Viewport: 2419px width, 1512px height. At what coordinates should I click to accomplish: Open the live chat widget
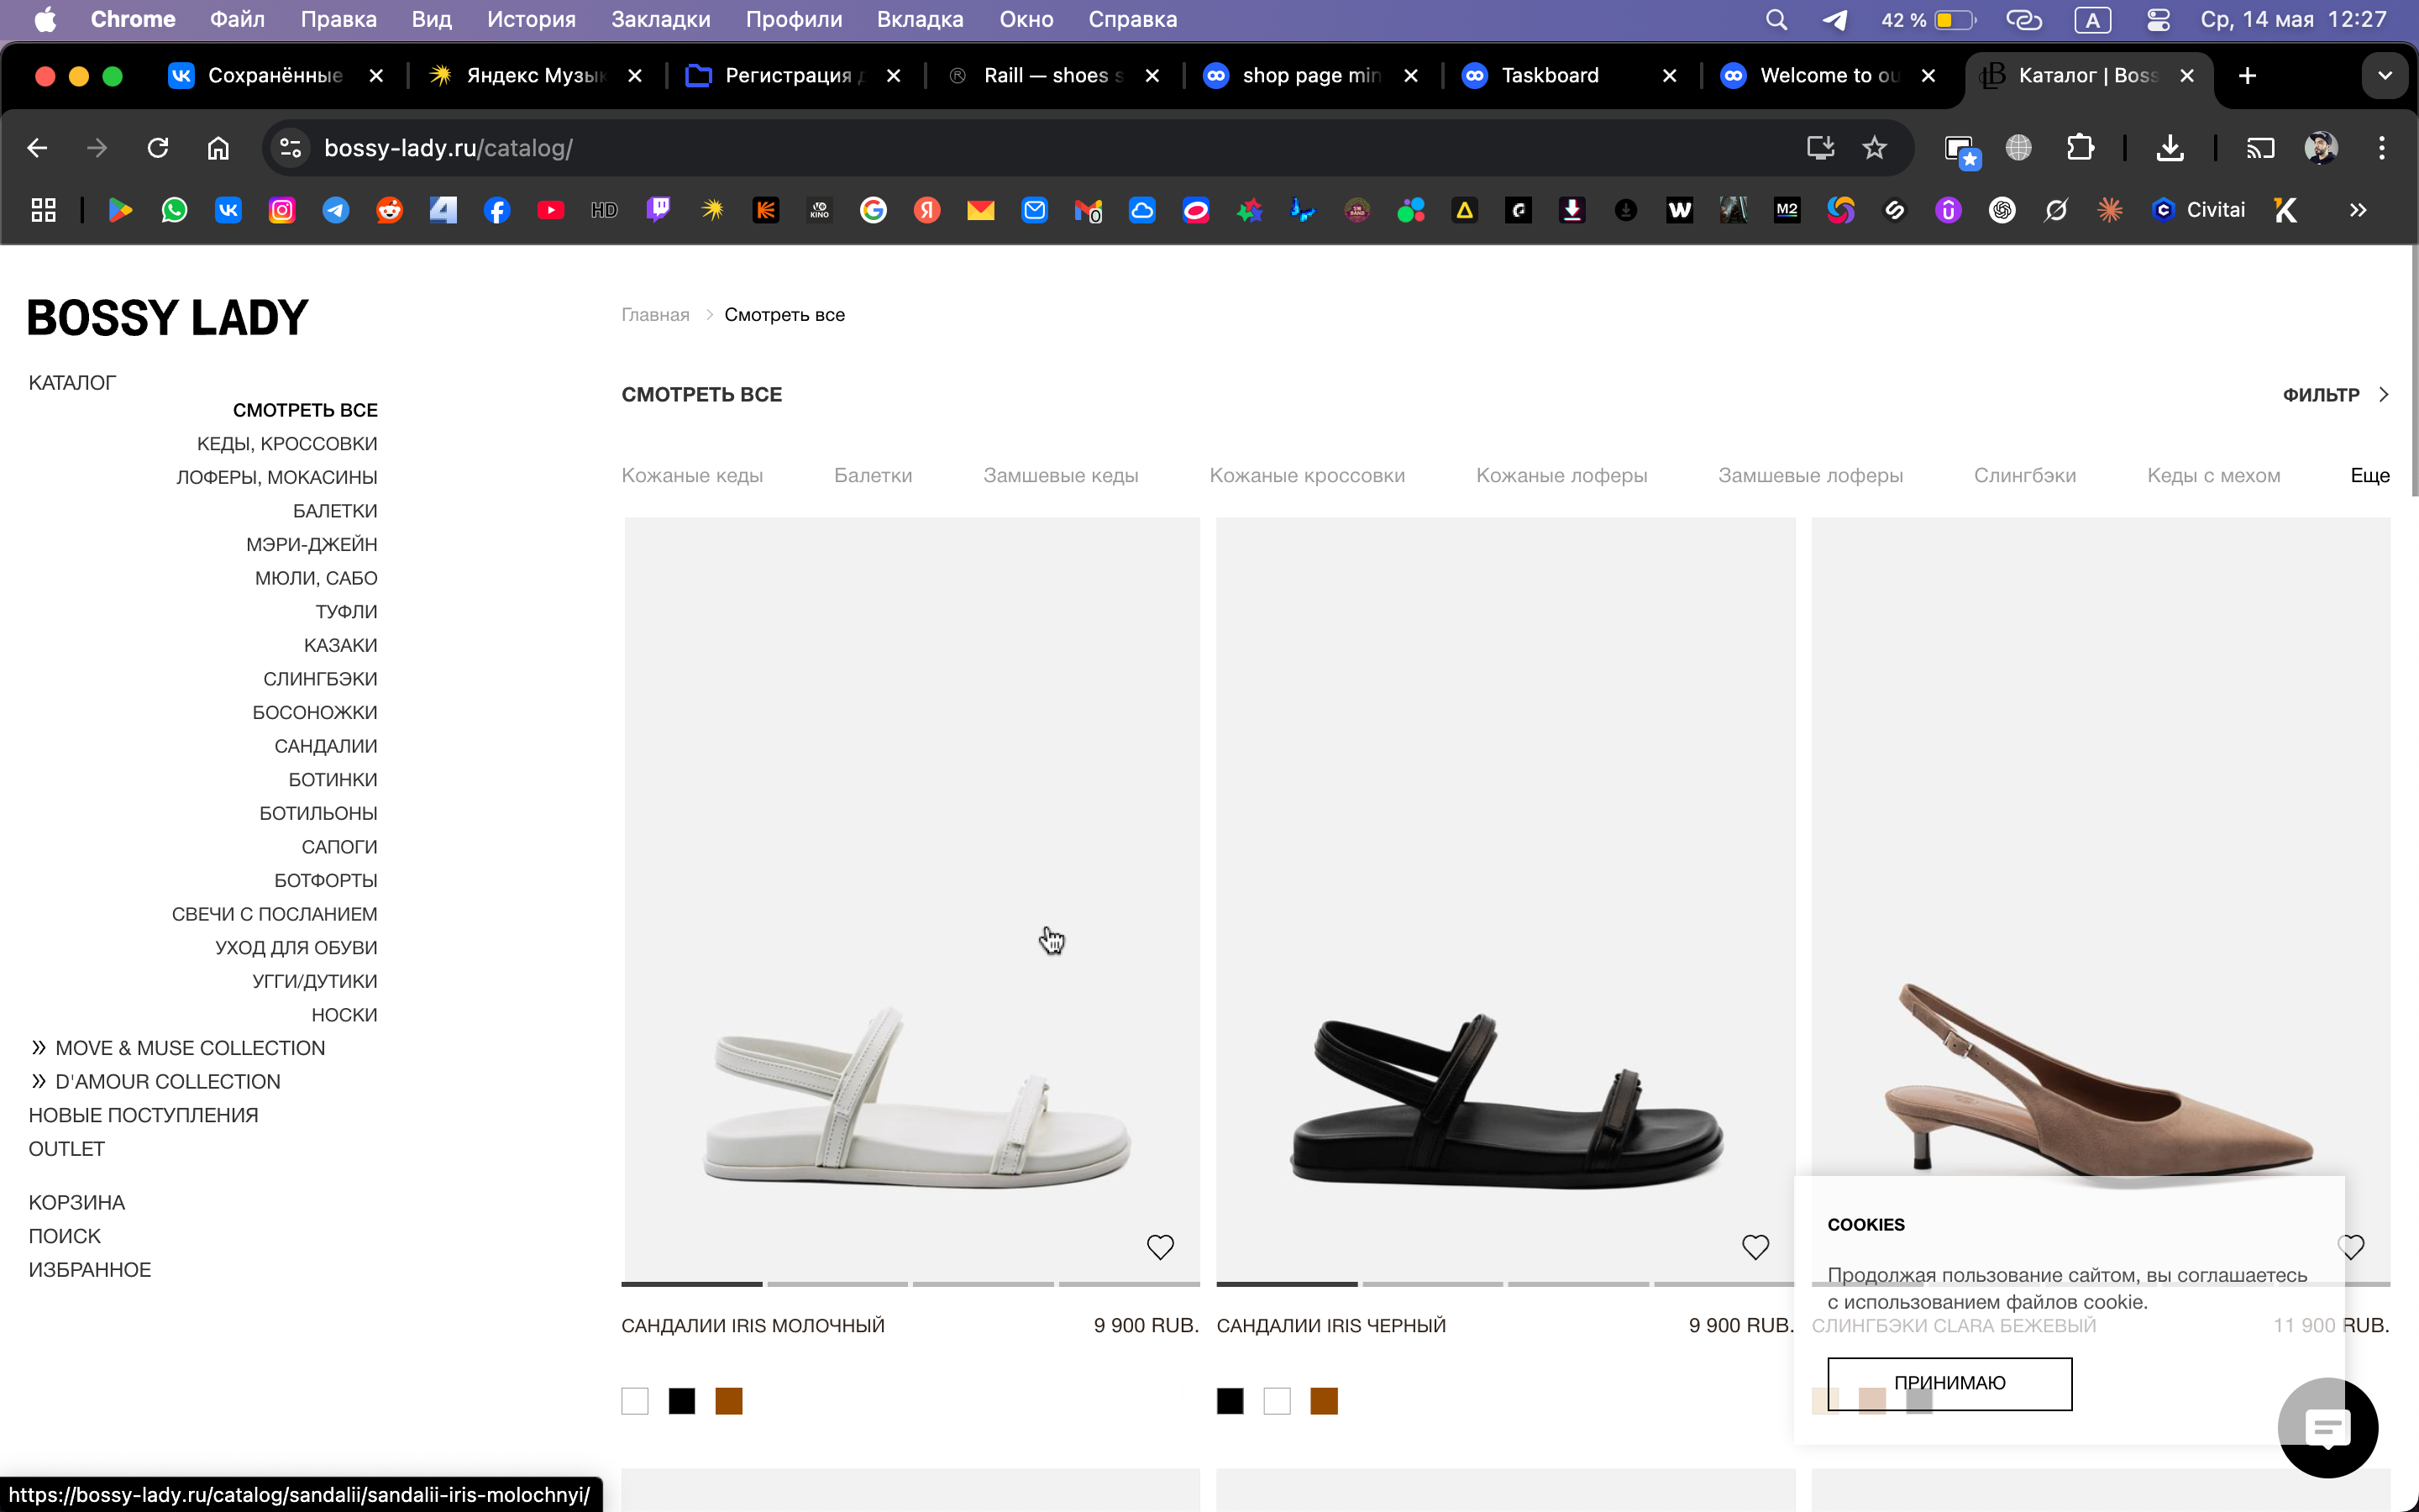(2327, 1427)
